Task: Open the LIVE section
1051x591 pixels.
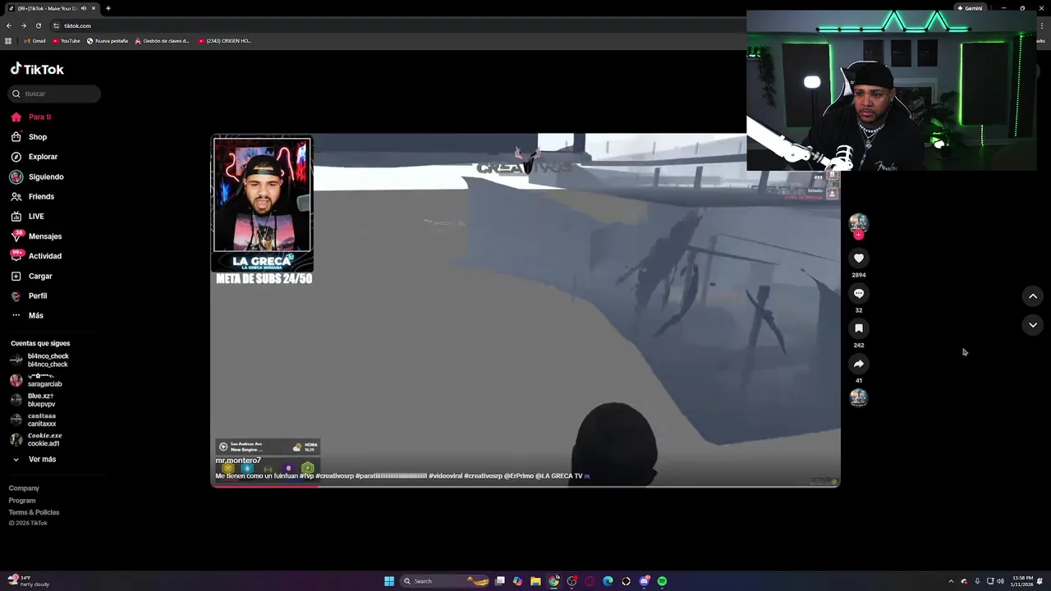Action: [27, 217]
